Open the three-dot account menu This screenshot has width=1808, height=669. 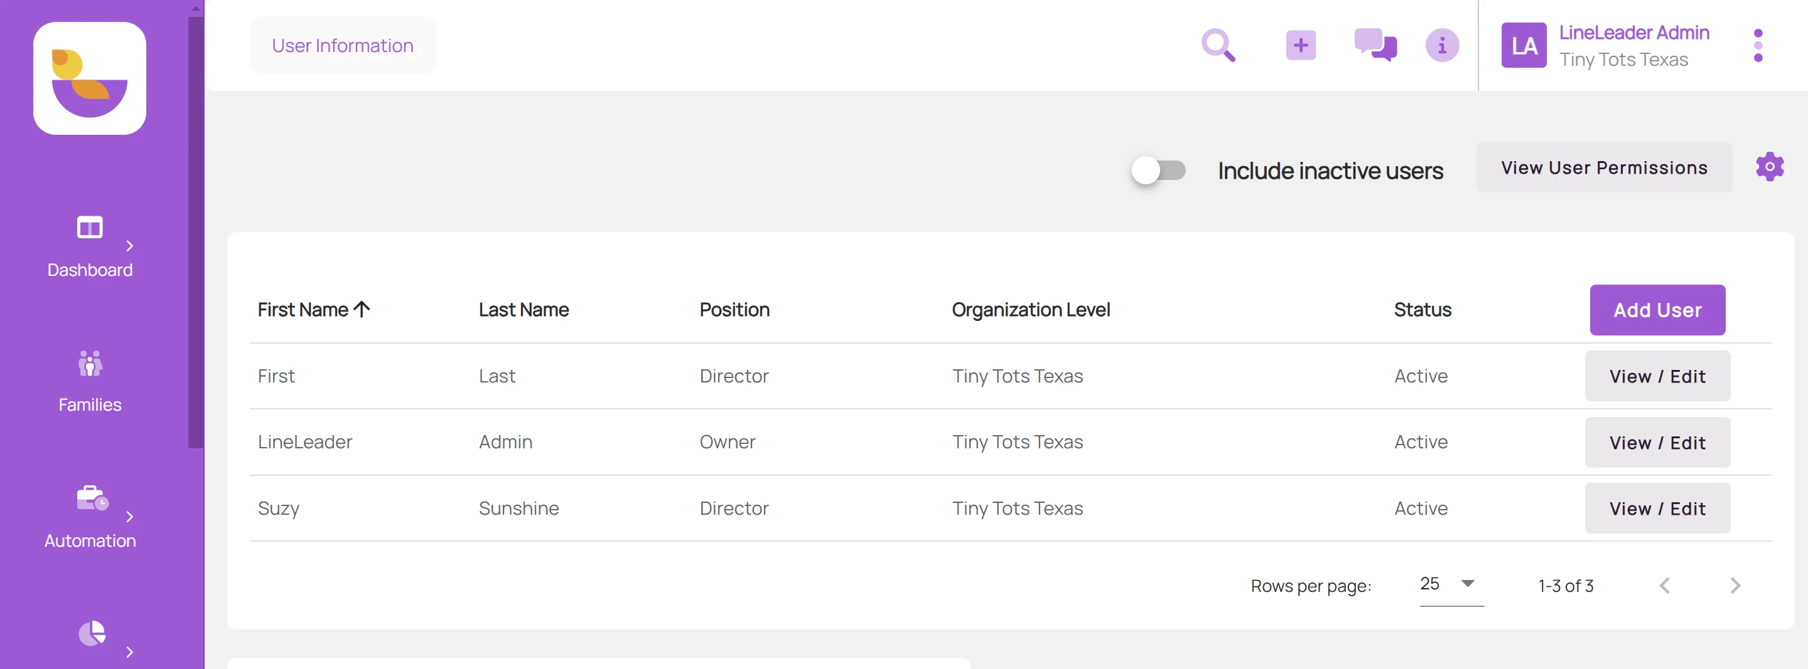(1758, 46)
